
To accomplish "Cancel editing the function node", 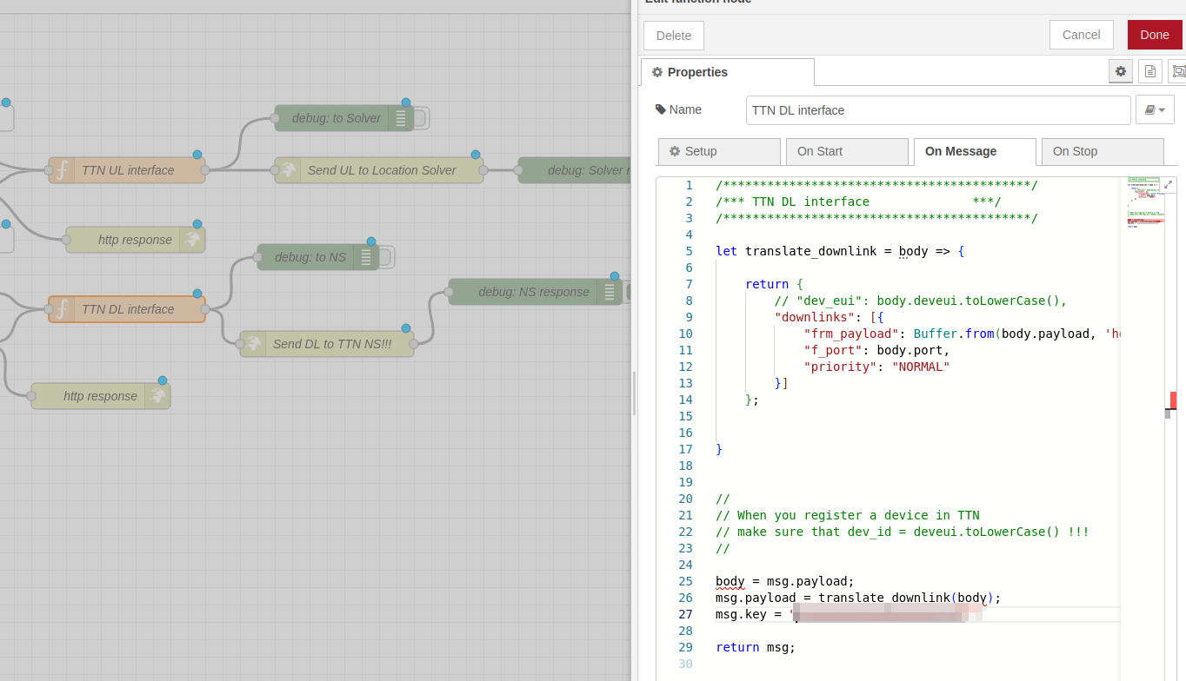I will (1082, 35).
